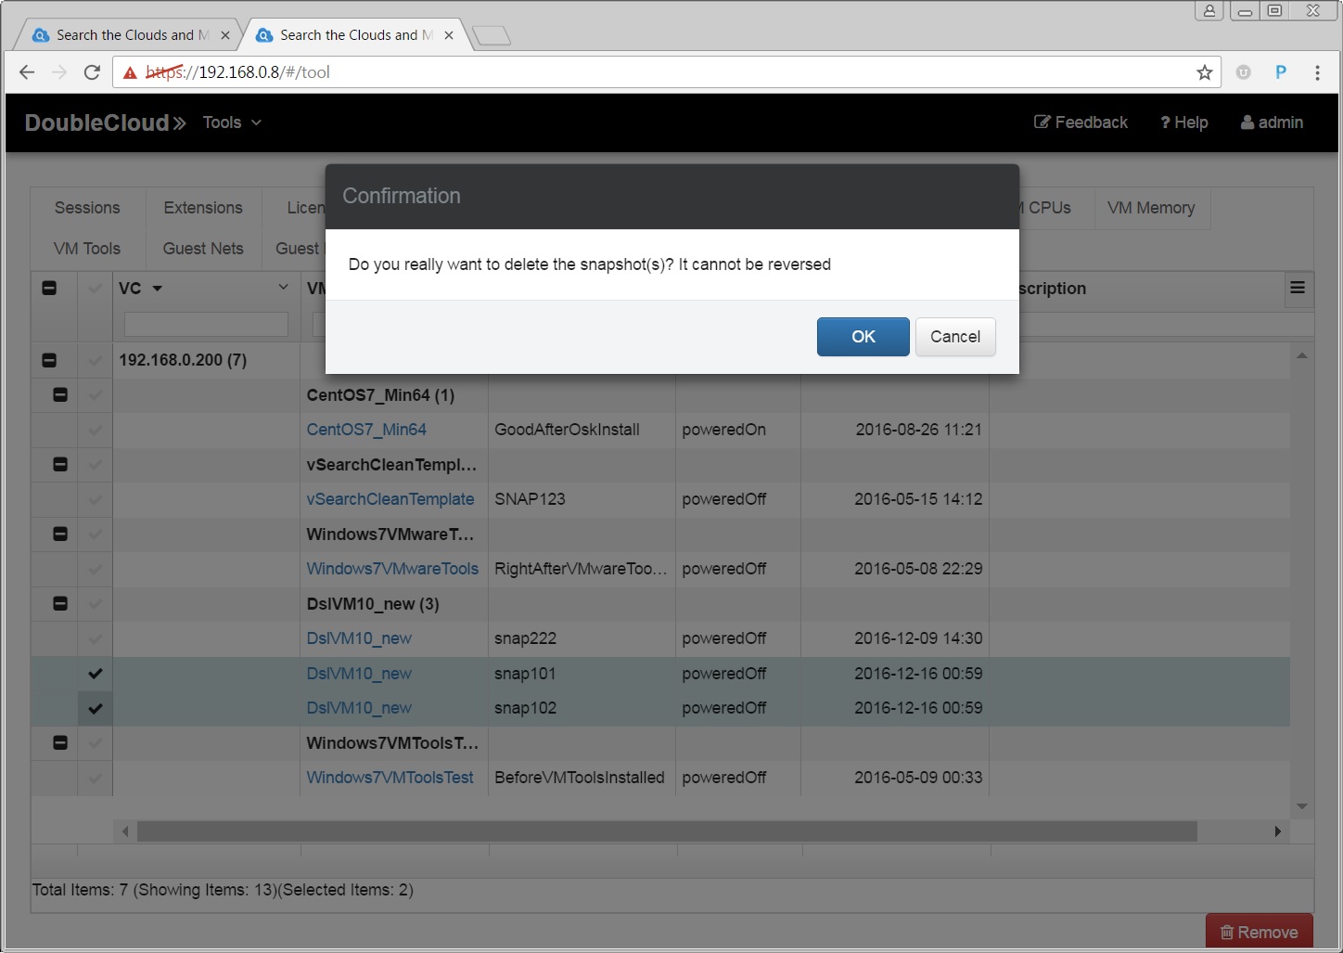Bookmark page using the star icon

coord(1204,72)
